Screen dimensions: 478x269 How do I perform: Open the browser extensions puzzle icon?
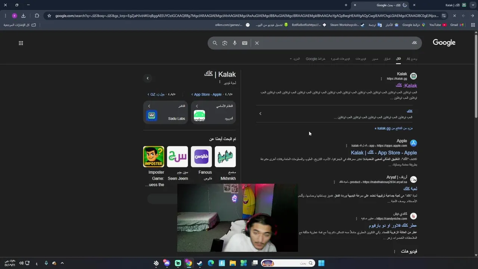tap(37, 16)
